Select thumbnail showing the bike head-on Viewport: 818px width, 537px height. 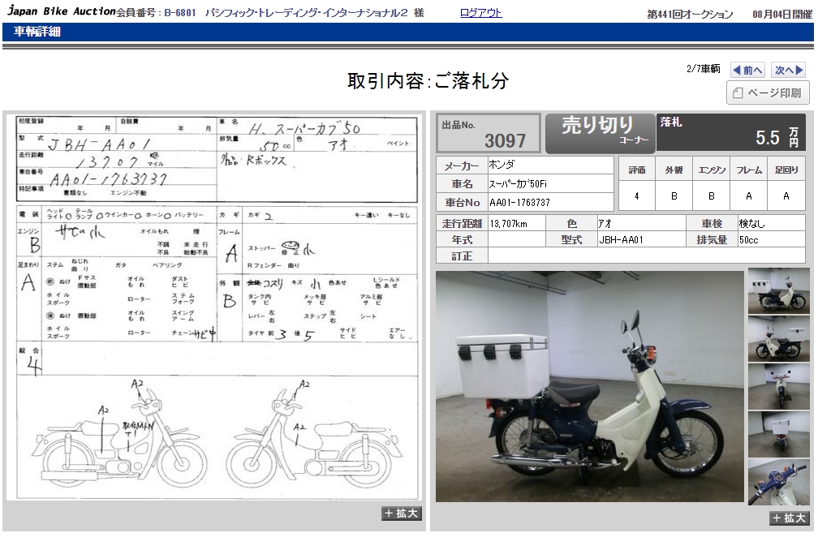[x=779, y=387]
